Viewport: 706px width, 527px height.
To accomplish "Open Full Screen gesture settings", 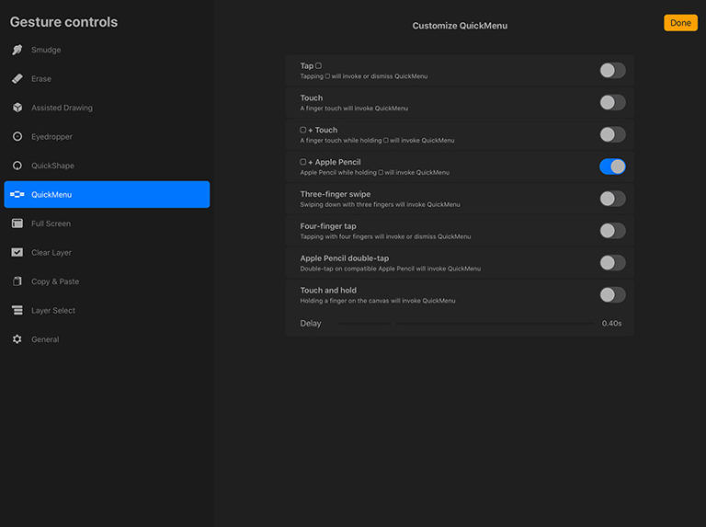I will pos(107,223).
